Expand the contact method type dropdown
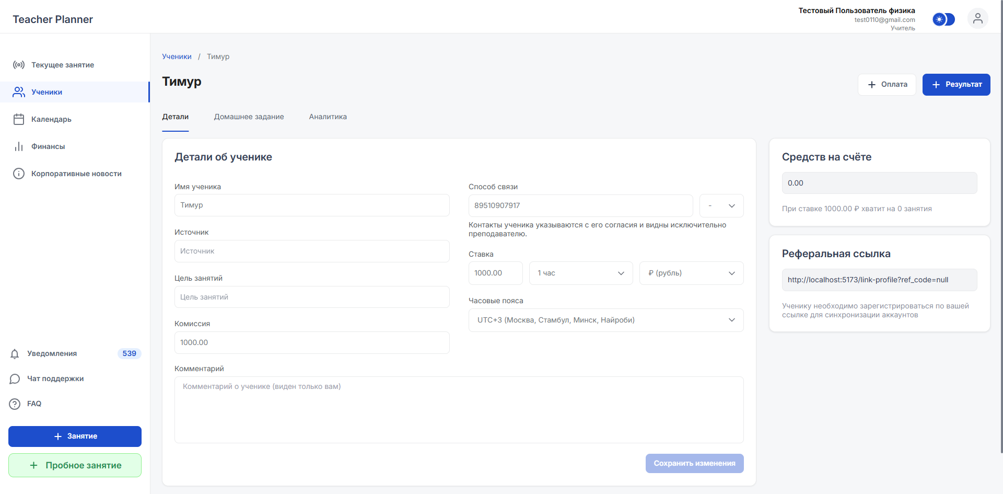1003x494 pixels. (x=721, y=206)
